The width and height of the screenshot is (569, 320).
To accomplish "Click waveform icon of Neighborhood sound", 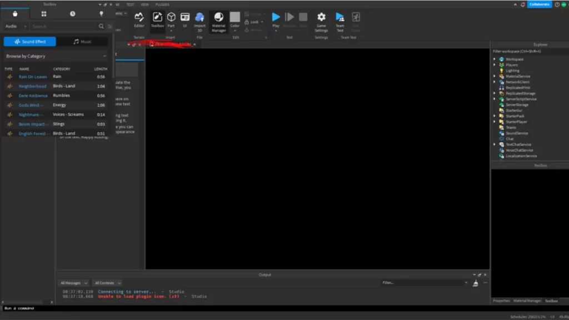I will 10,86.
